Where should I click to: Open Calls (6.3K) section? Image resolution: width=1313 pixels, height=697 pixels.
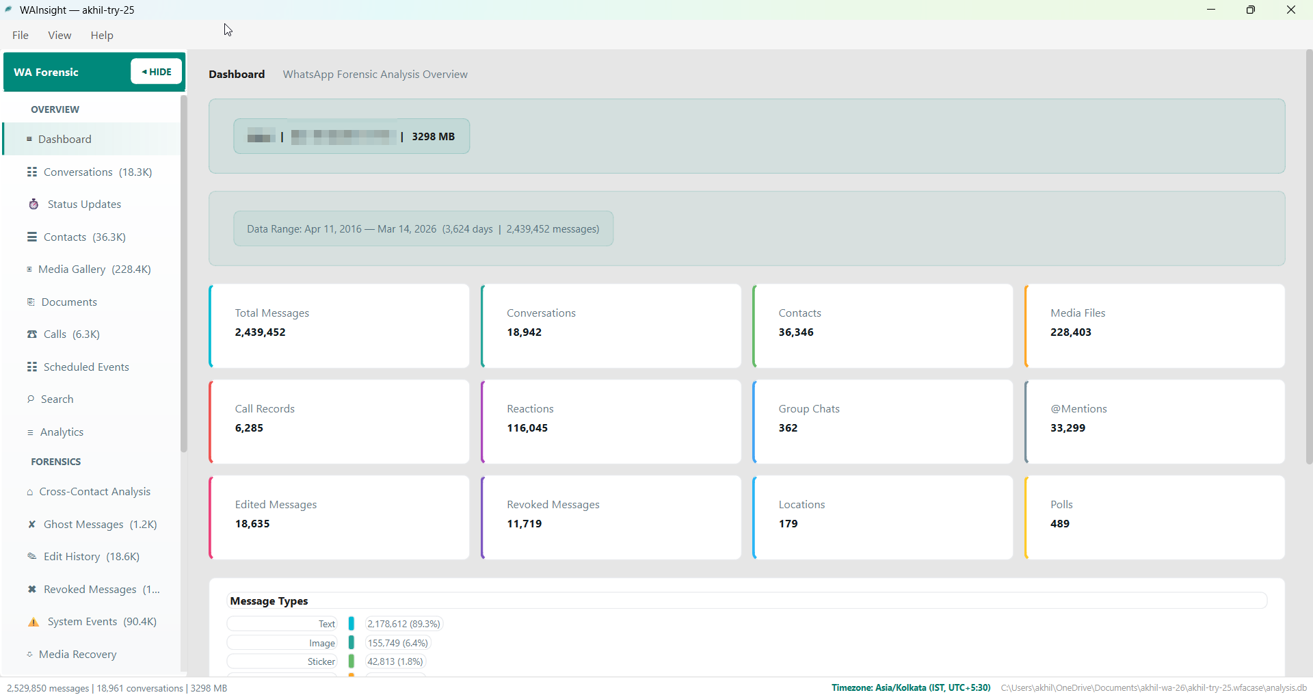[x=92, y=334]
